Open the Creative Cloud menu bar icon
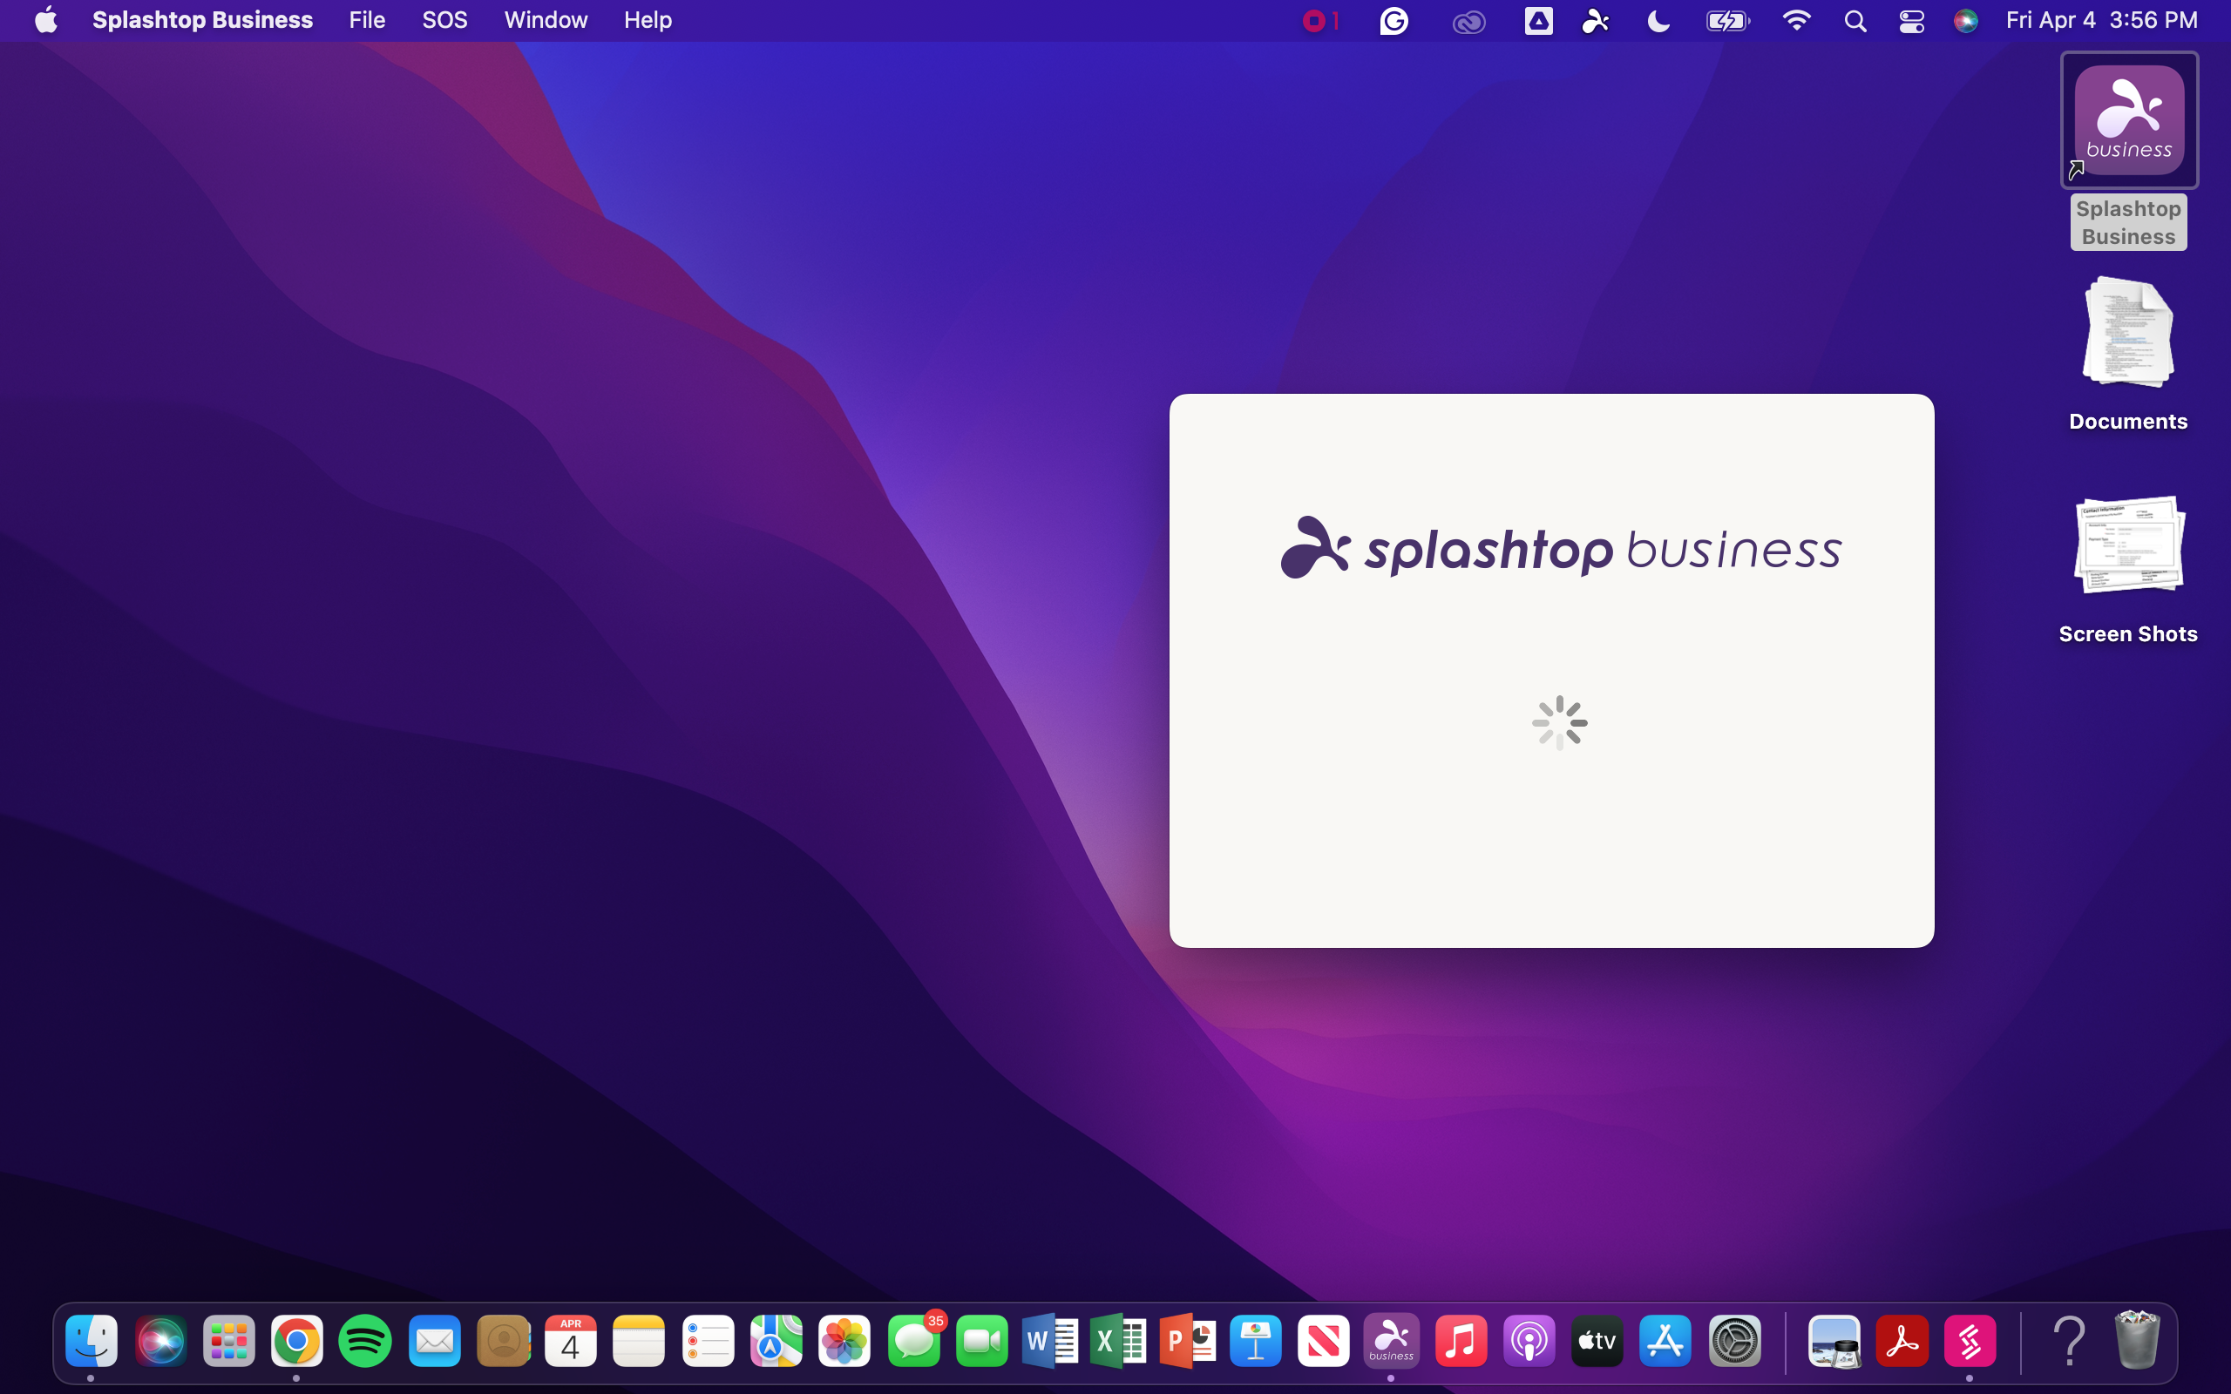 (x=1468, y=20)
